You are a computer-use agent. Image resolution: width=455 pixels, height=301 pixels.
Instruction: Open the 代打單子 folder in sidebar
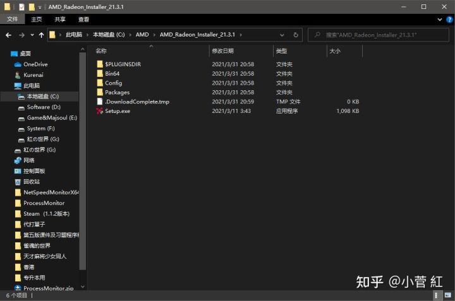(x=34, y=225)
